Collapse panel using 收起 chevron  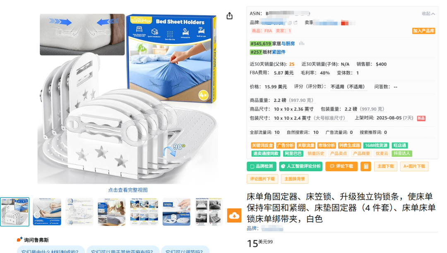(x=428, y=14)
